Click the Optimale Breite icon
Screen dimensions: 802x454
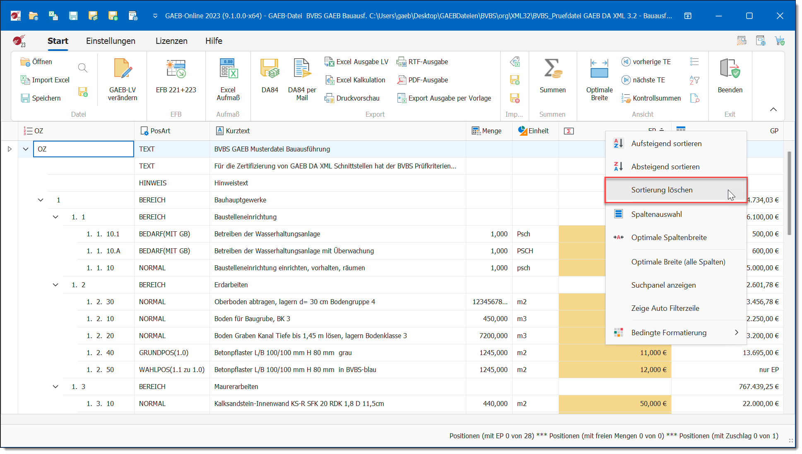599,69
